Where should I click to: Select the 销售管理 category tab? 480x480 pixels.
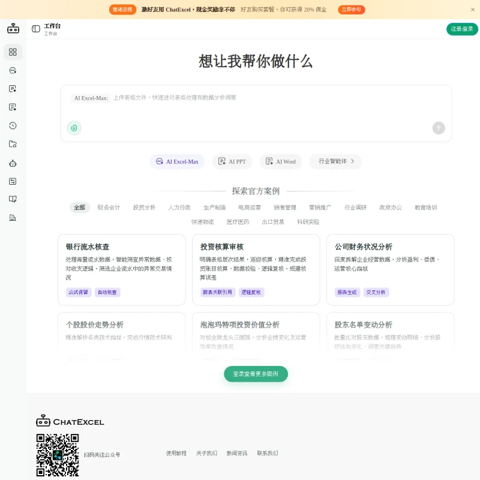[x=285, y=208]
